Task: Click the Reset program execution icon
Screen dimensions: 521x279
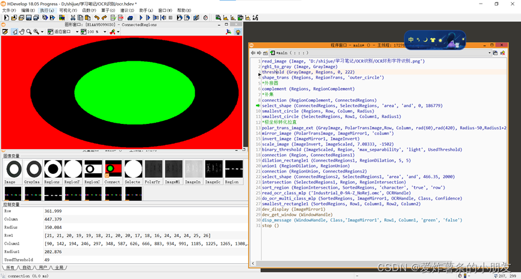Action: 179,17
